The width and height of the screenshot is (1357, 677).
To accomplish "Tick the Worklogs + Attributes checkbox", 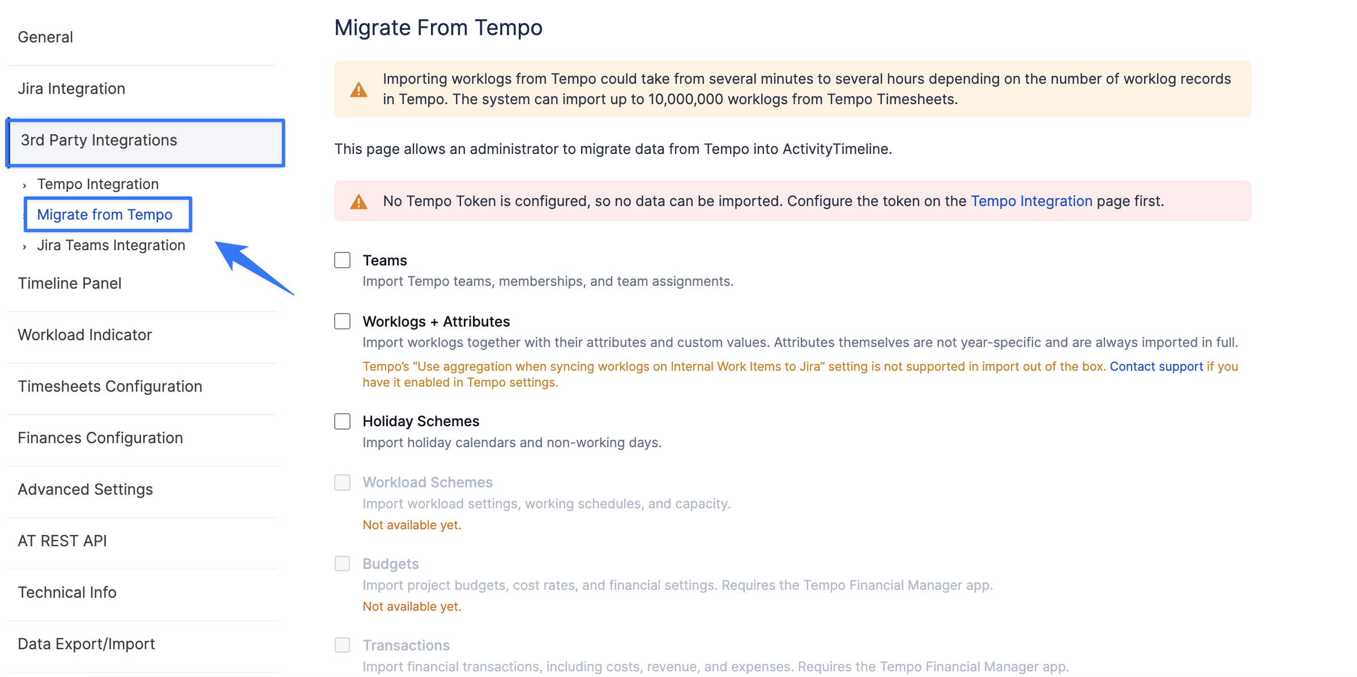I will coord(342,322).
